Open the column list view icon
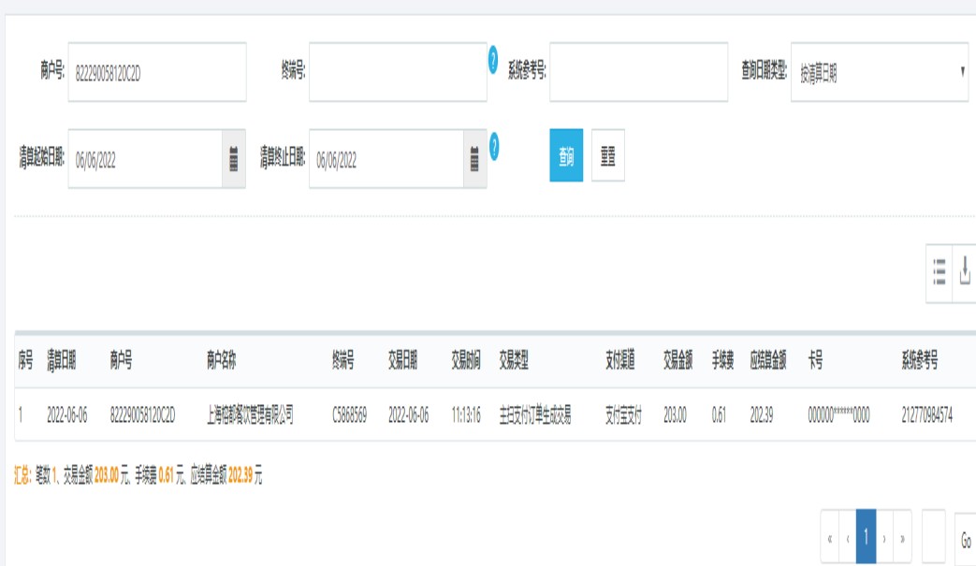Image resolution: width=976 pixels, height=566 pixels. click(x=940, y=272)
